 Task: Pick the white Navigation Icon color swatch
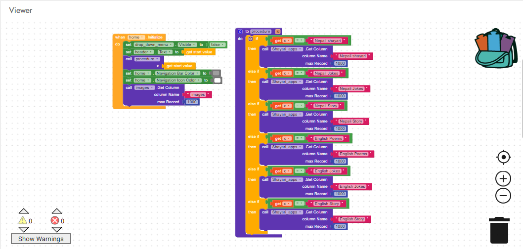click(x=218, y=81)
